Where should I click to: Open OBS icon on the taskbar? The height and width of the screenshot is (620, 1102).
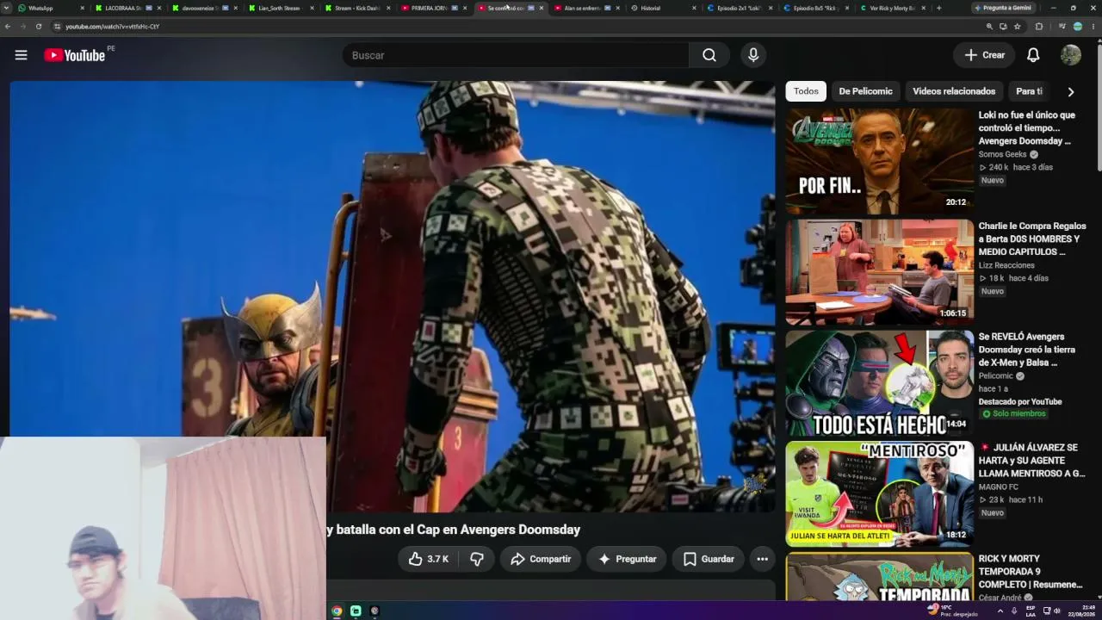(x=375, y=611)
